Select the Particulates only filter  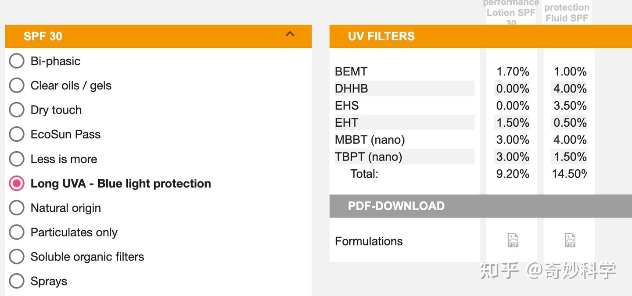pyautogui.click(x=17, y=232)
